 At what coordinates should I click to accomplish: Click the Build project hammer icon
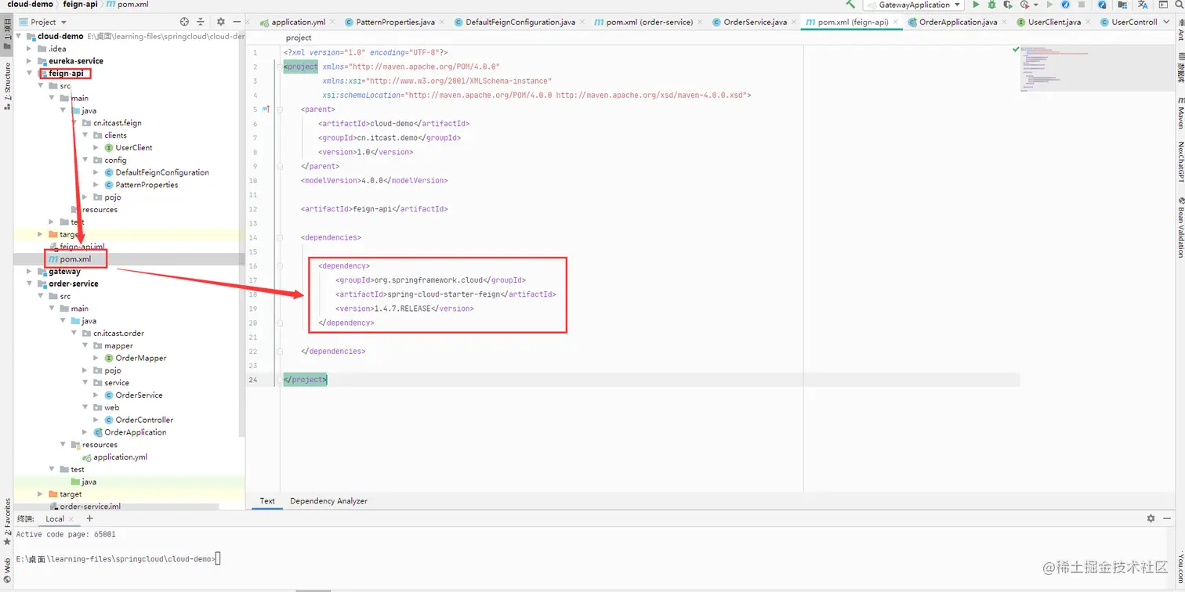click(850, 5)
